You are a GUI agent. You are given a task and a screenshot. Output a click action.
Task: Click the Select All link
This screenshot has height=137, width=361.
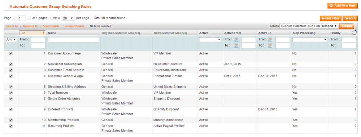pyautogui.click(x=12, y=26)
